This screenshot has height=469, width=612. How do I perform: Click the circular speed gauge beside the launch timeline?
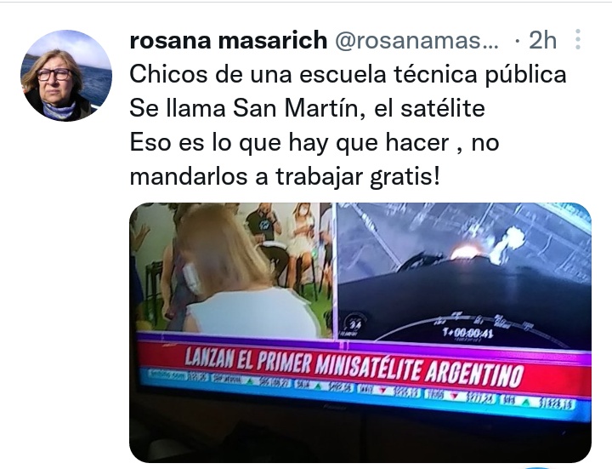(354, 324)
